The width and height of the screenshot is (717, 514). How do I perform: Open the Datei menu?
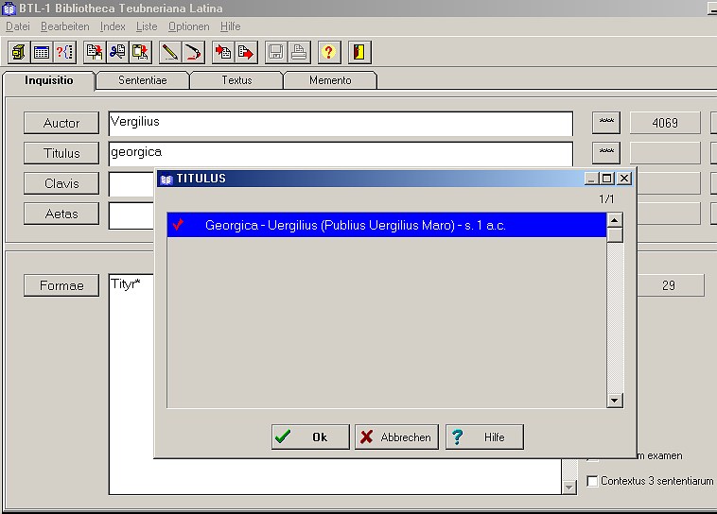click(x=17, y=26)
